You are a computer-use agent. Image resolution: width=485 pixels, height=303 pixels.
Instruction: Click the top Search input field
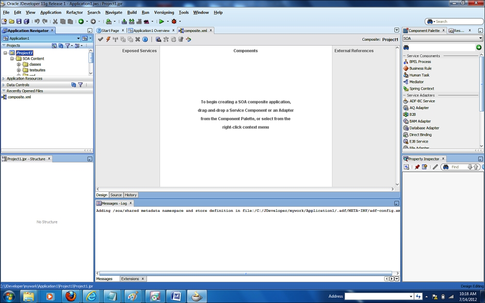click(454, 21)
